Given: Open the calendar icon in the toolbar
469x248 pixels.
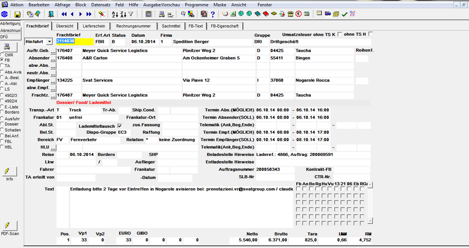Looking at the screenshot, I should 307,14.
